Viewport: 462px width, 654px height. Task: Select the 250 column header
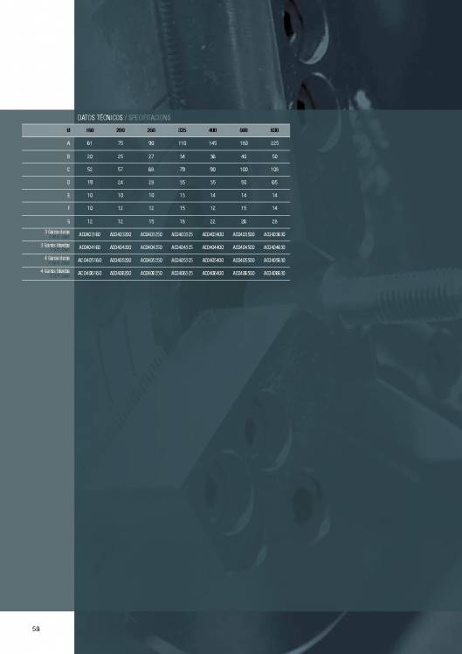[x=151, y=130]
